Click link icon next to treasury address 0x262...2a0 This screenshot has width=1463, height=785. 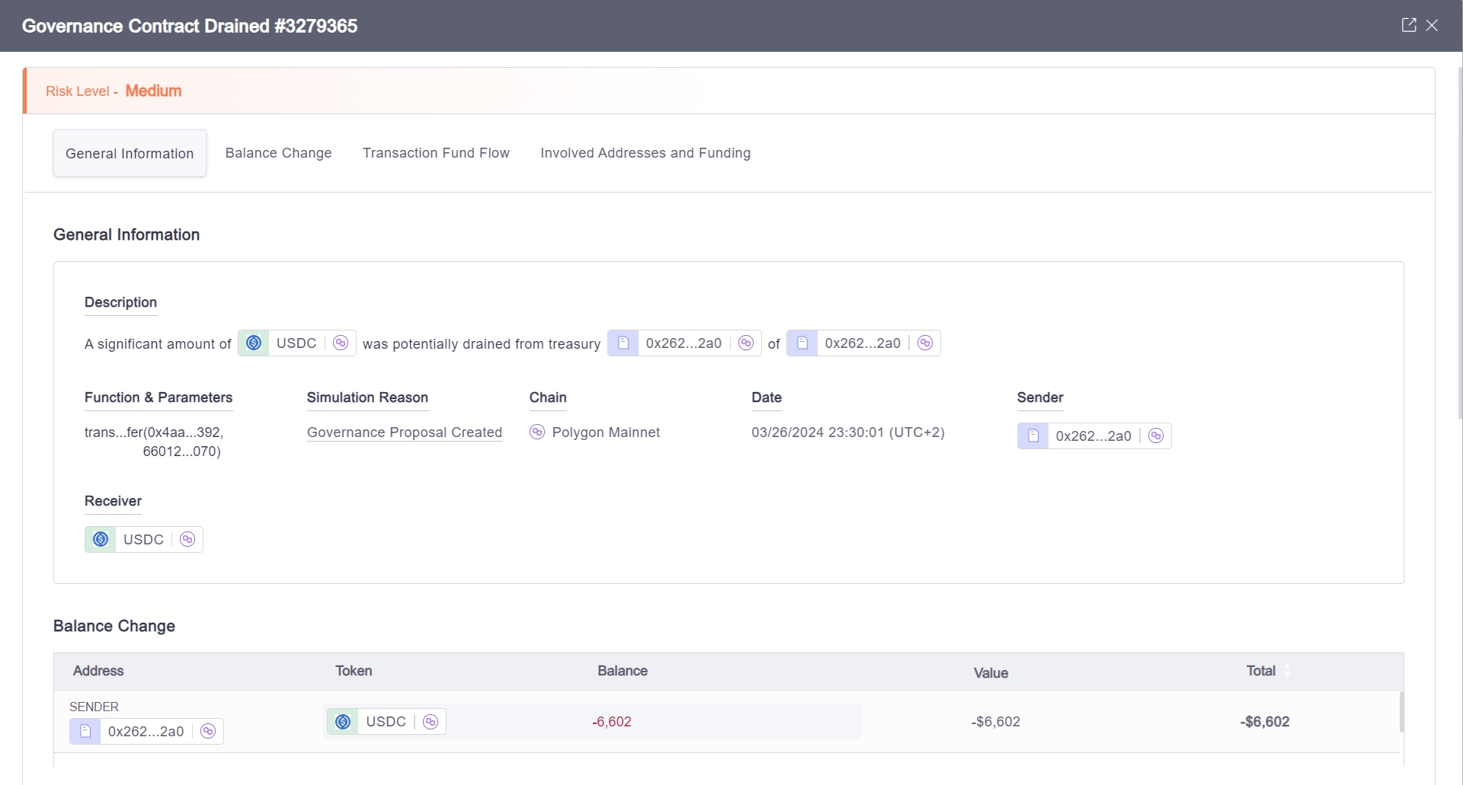(x=746, y=343)
